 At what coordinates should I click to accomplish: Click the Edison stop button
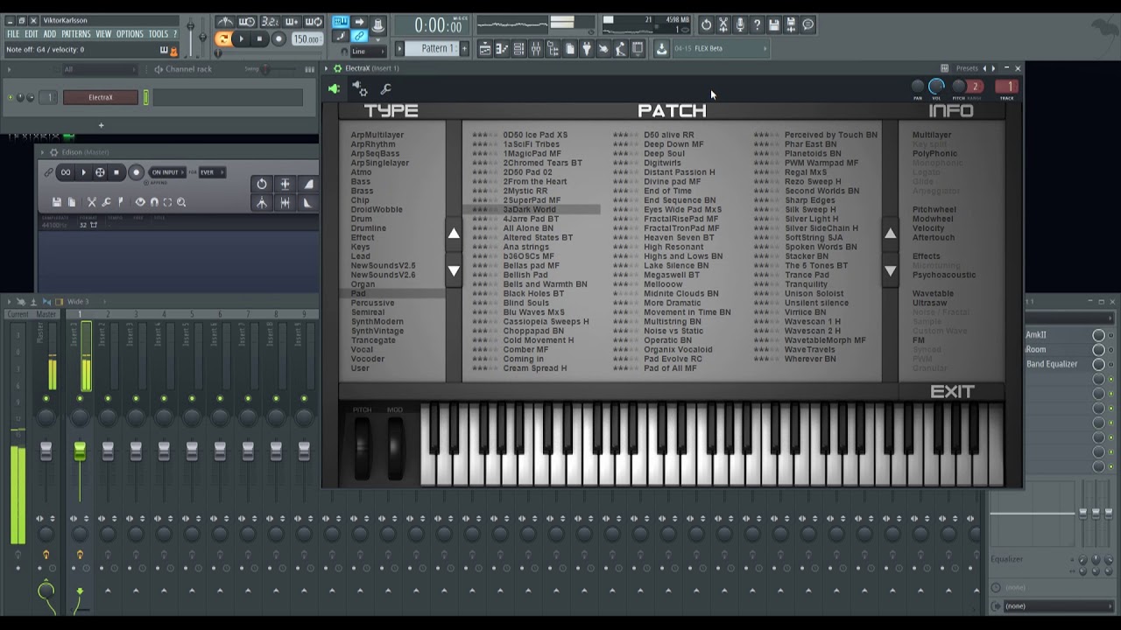tap(116, 172)
